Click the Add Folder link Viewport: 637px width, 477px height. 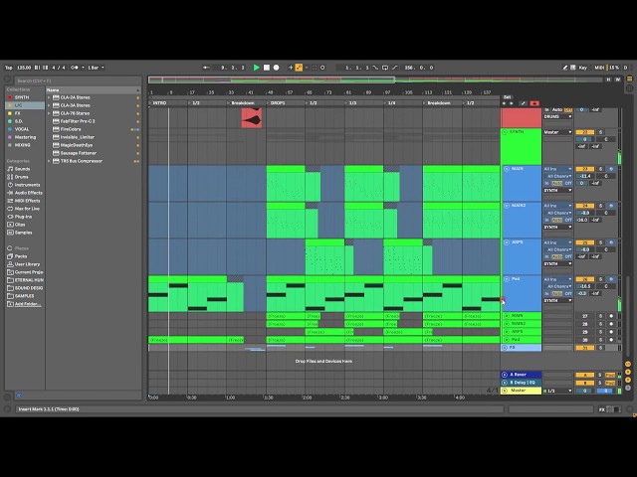28,304
